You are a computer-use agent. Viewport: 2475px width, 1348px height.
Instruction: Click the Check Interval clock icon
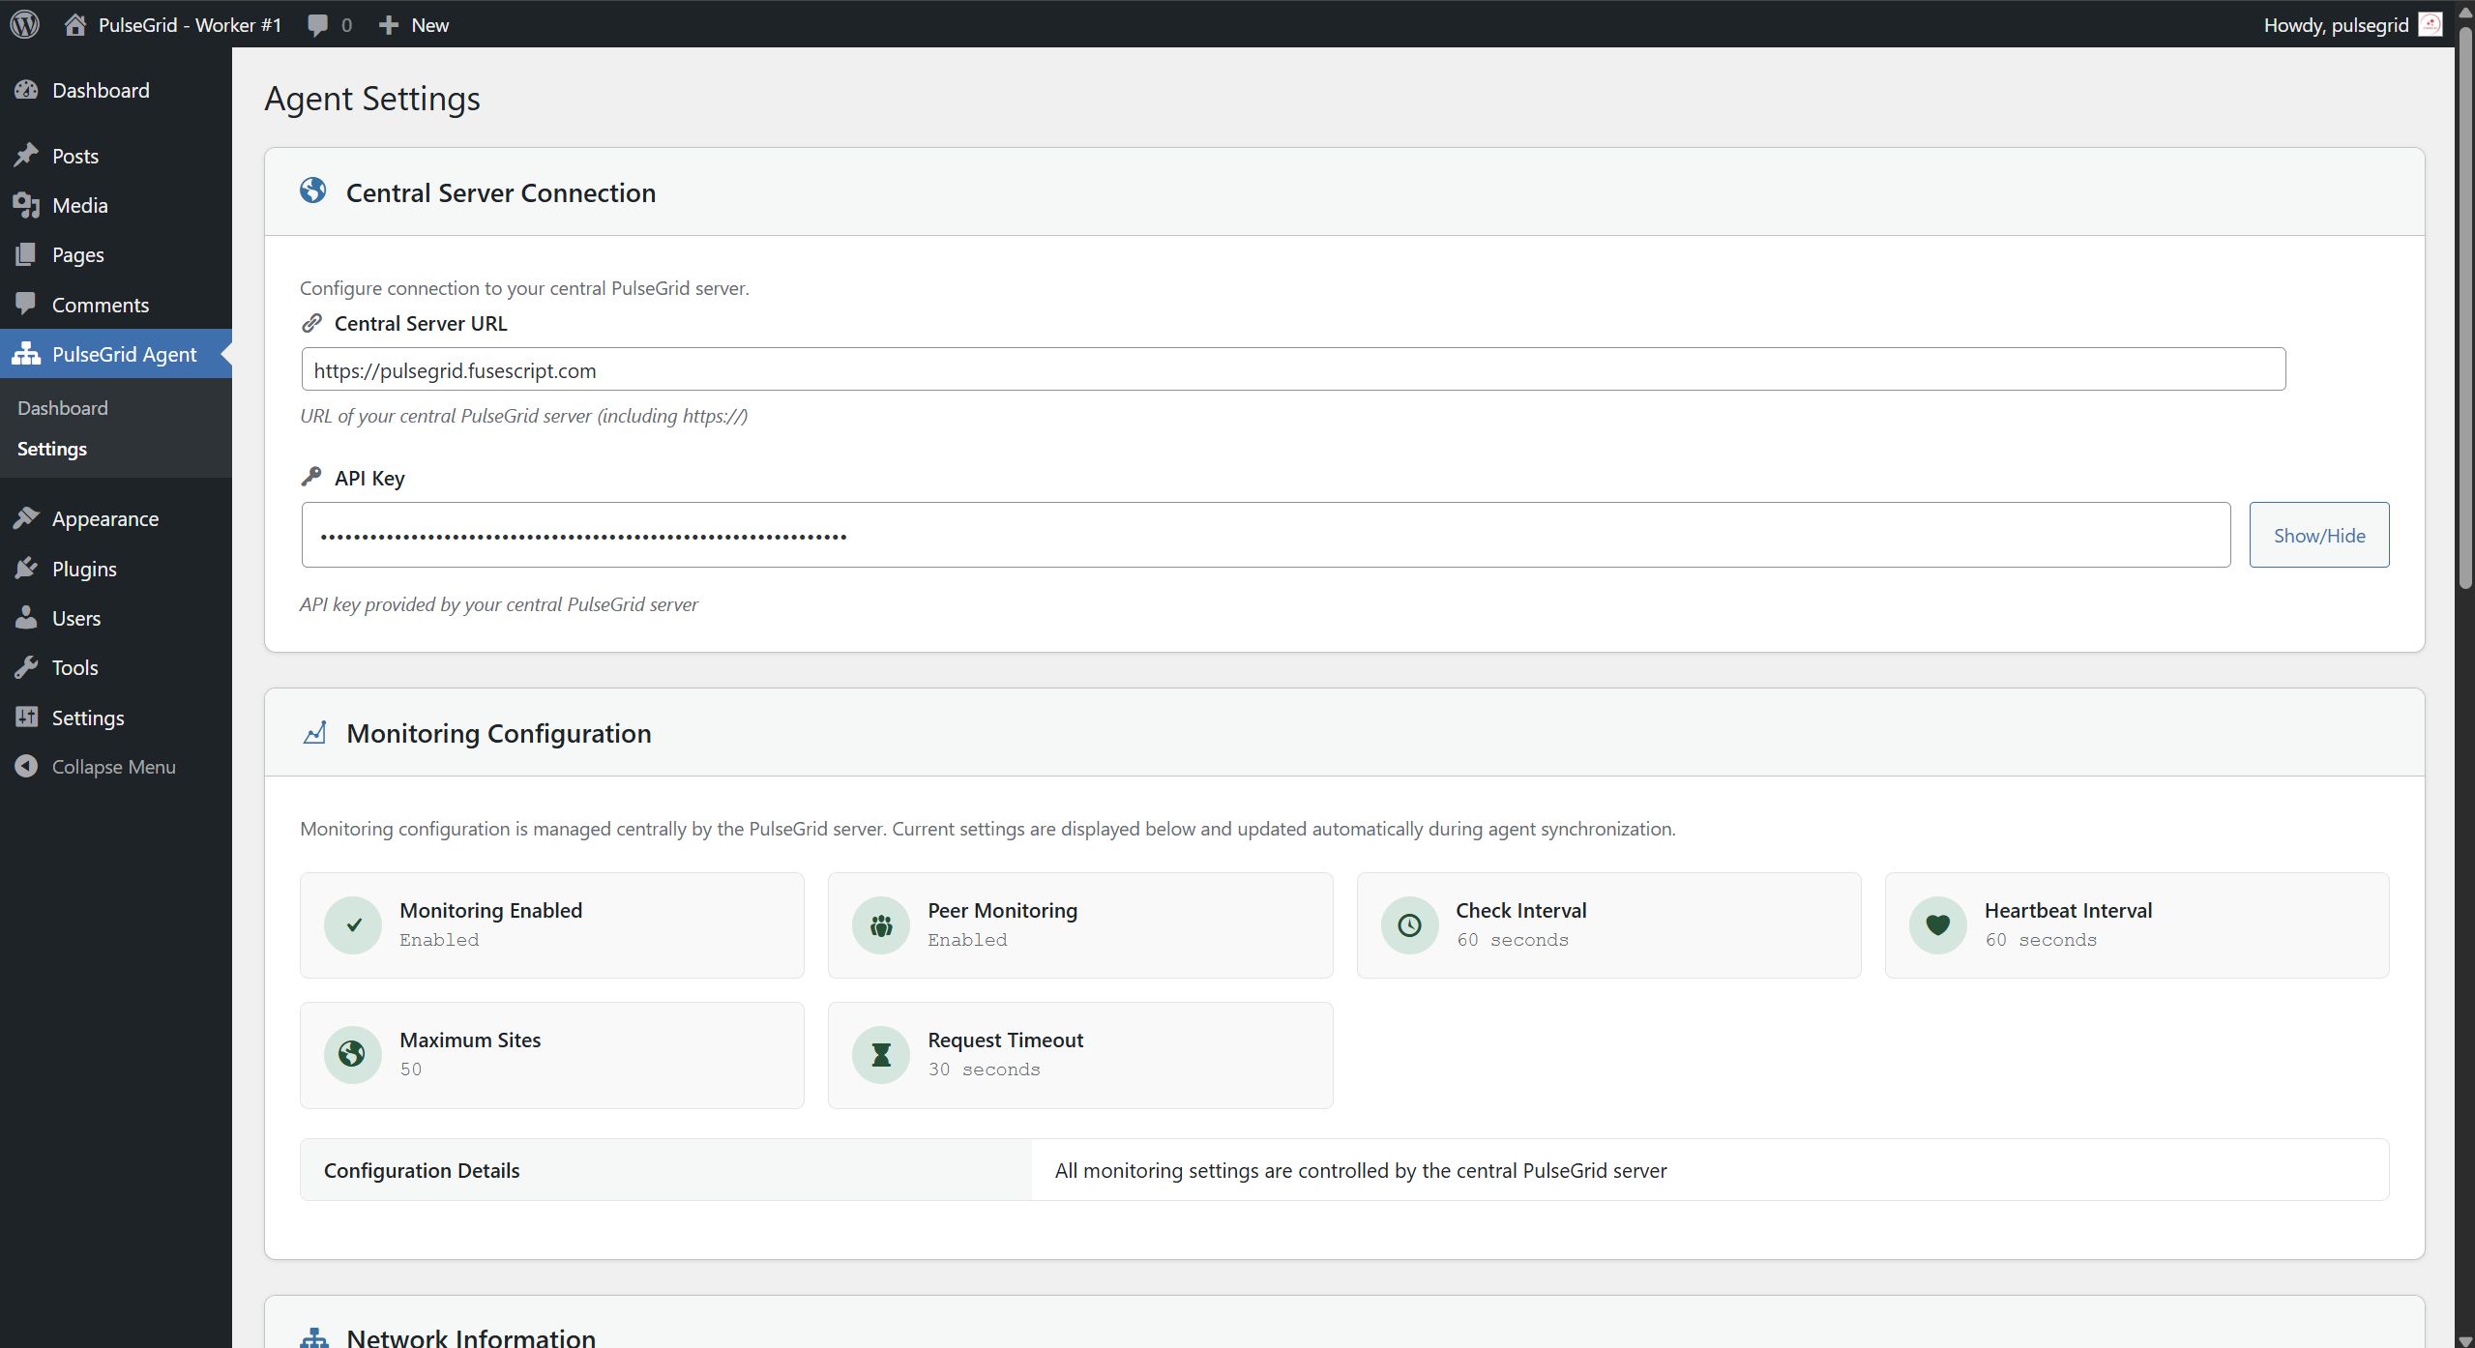tap(1409, 925)
